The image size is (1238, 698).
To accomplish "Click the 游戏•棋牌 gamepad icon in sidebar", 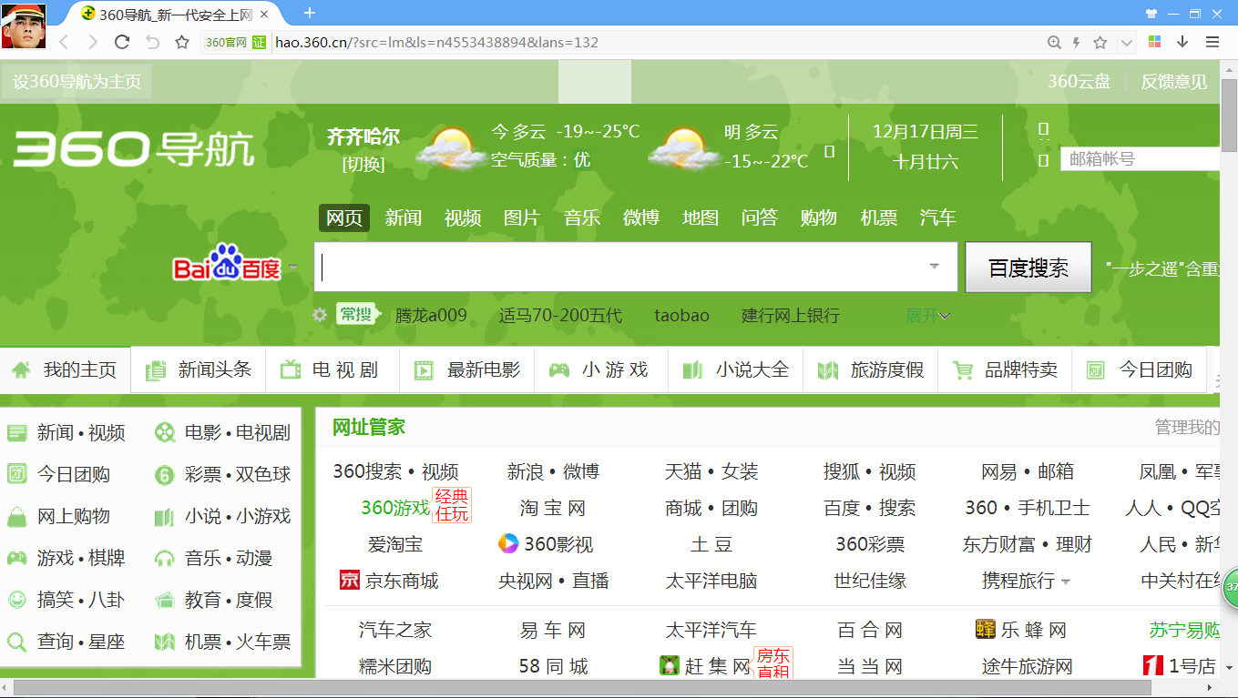I will tap(16, 558).
